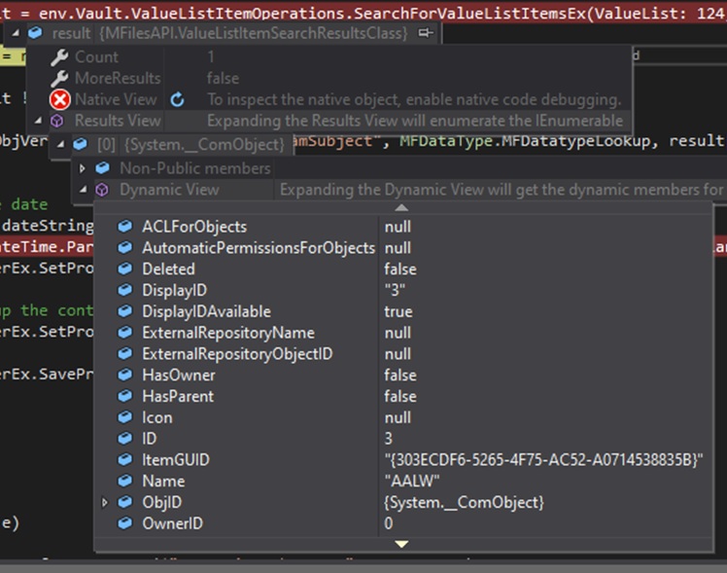Click the HasOwner property icon
727x573 pixels.
(124, 375)
